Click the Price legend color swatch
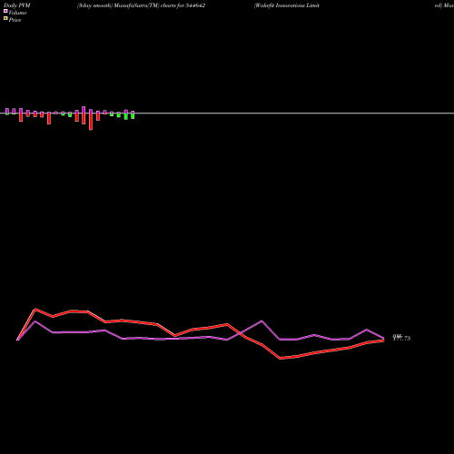 (5, 18)
